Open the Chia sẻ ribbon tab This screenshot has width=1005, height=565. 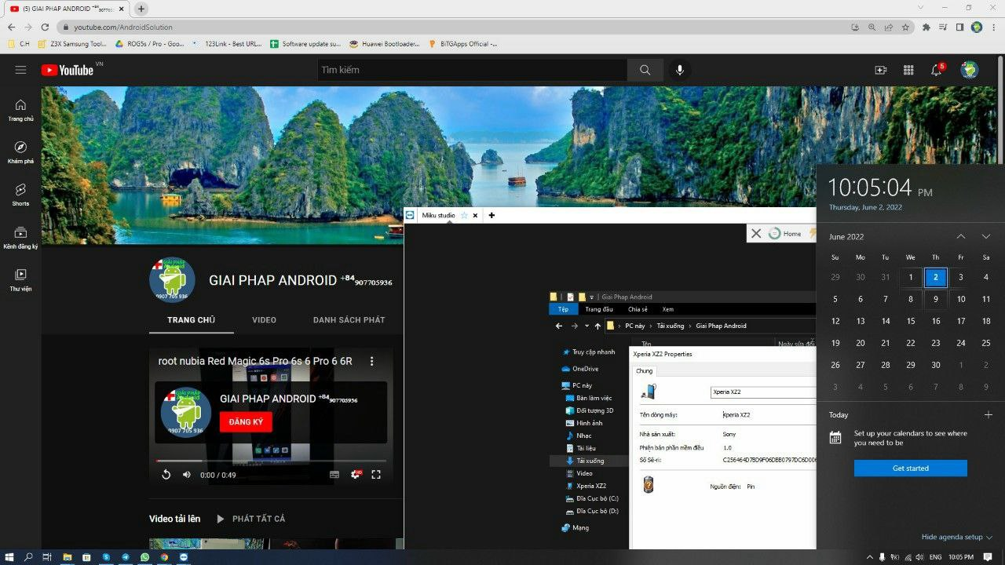point(638,309)
